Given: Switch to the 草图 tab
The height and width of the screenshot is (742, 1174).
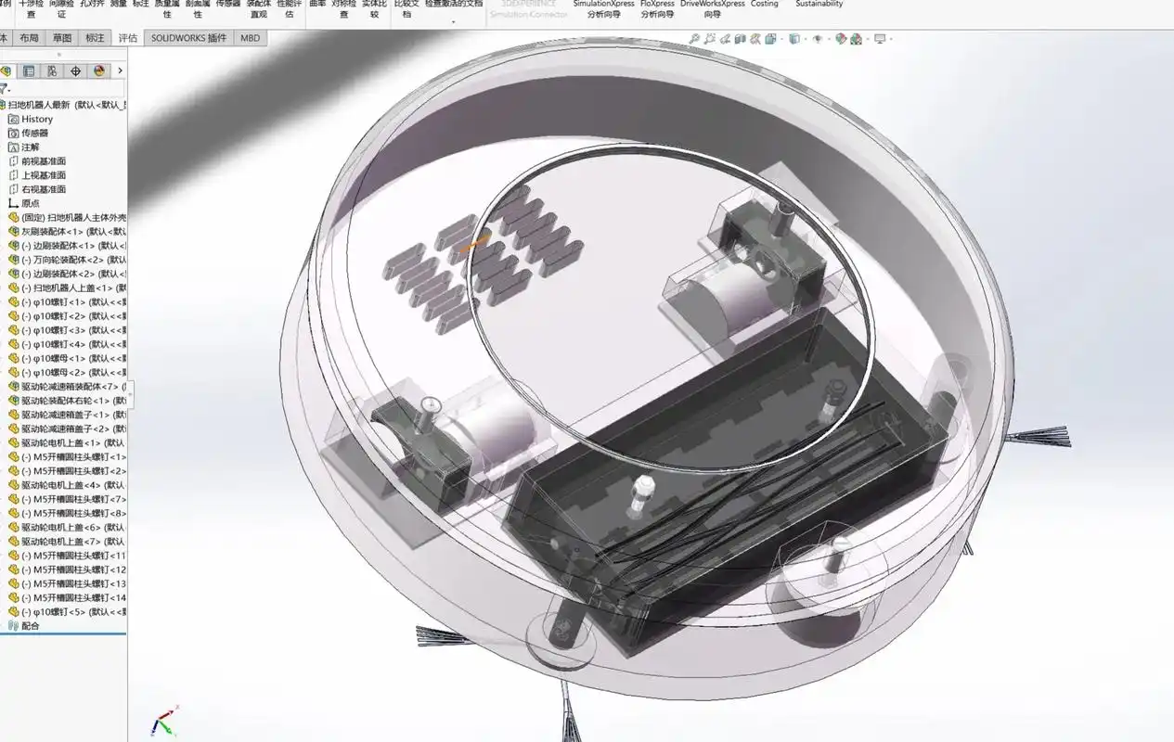Looking at the screenshot, I should click(x=62, y=38).
